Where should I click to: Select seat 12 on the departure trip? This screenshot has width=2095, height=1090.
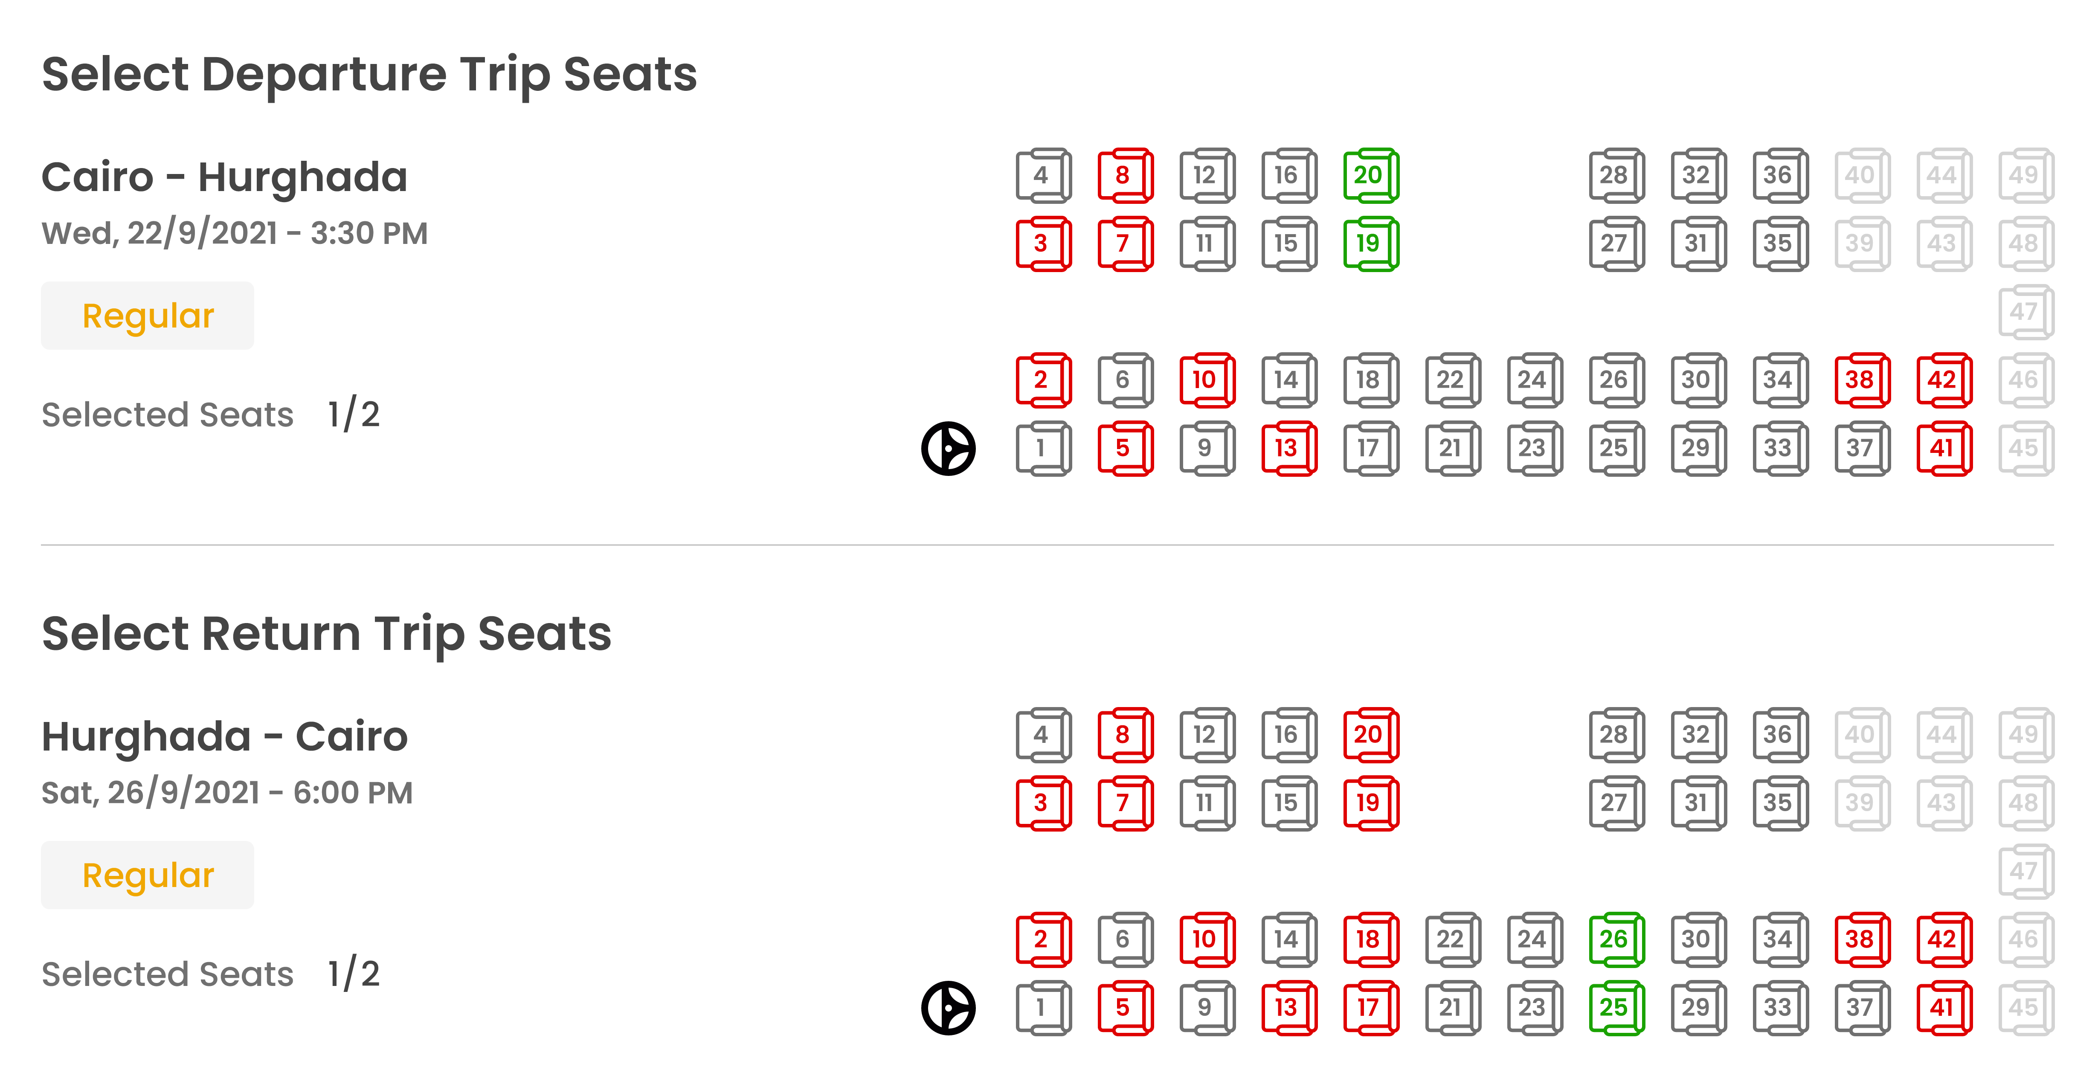(x=1207, y=175)
